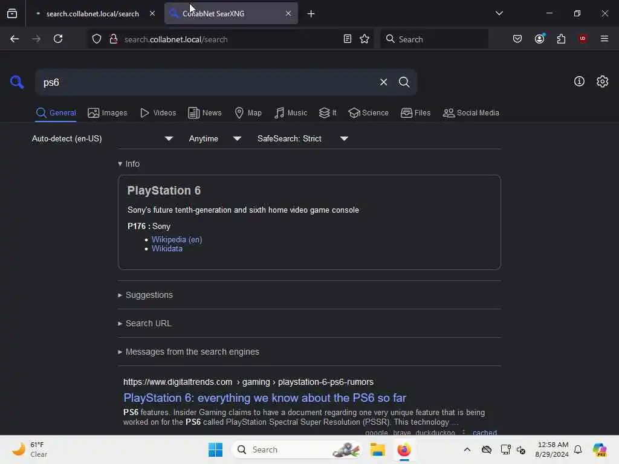Click Firefox icon in taskbar
Screen dimensions: 619x464
(x=404, y=449)
